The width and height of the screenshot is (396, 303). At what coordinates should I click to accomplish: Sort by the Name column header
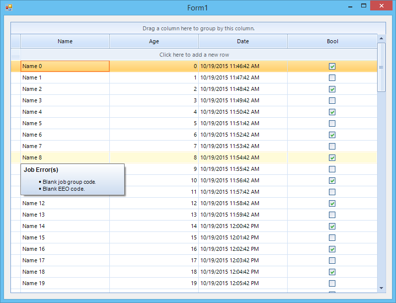pos(65,41)
